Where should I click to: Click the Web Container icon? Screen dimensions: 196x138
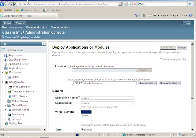[x=10, y=87]
